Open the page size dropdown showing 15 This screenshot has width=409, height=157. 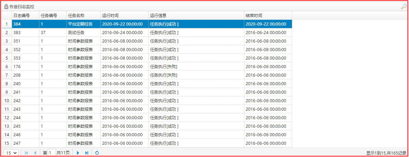point(11,153)
